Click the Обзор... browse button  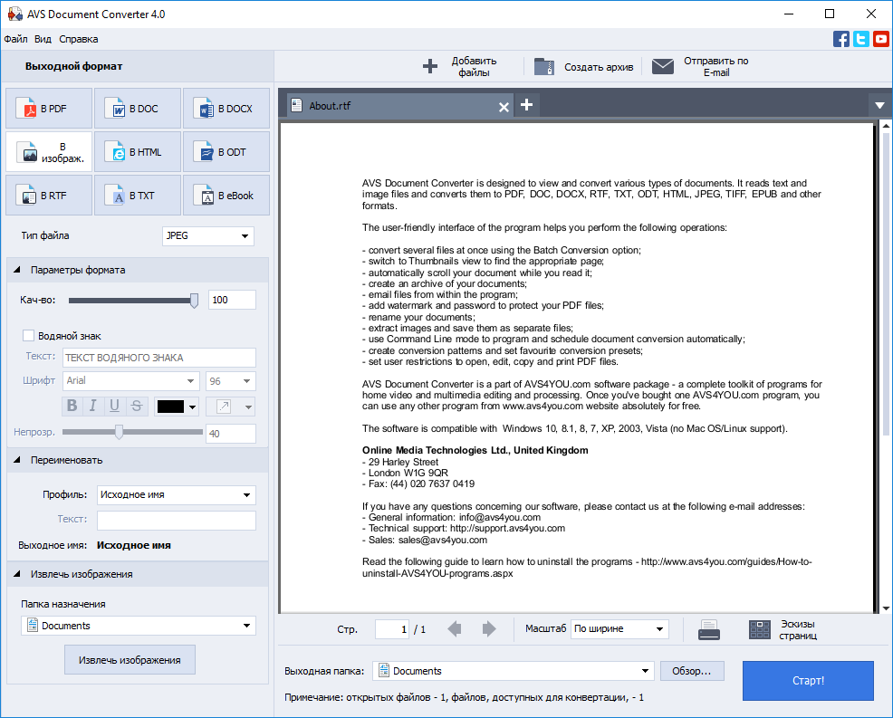pyautogui.click(x=692, y=671)
